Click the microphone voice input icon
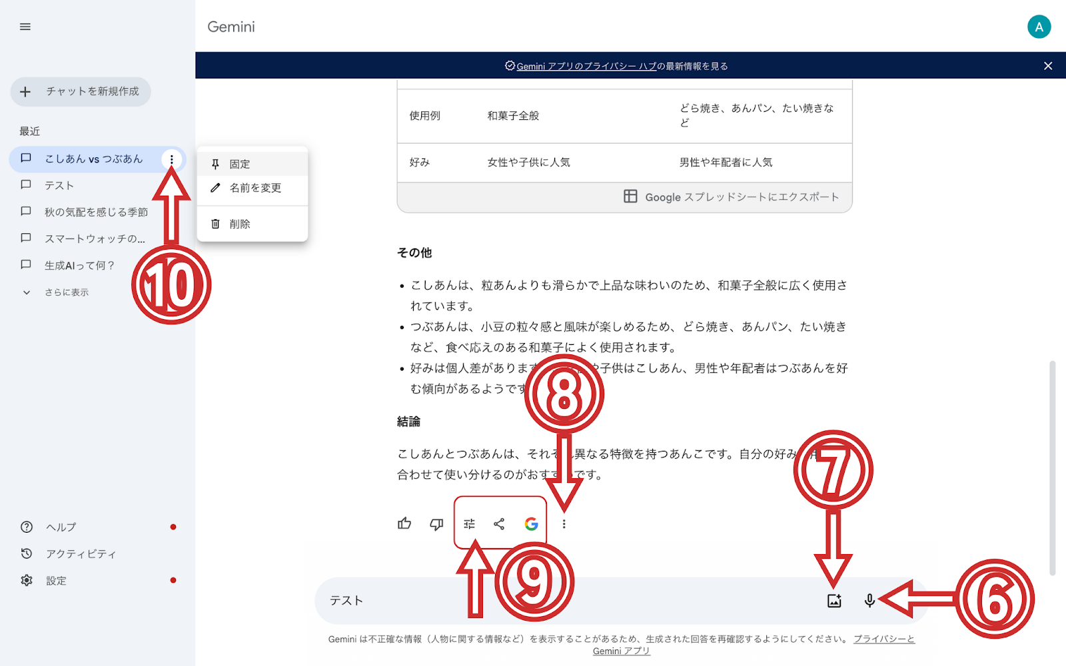The width and height of the screenshot is (1066, 666). click(869, 601)
